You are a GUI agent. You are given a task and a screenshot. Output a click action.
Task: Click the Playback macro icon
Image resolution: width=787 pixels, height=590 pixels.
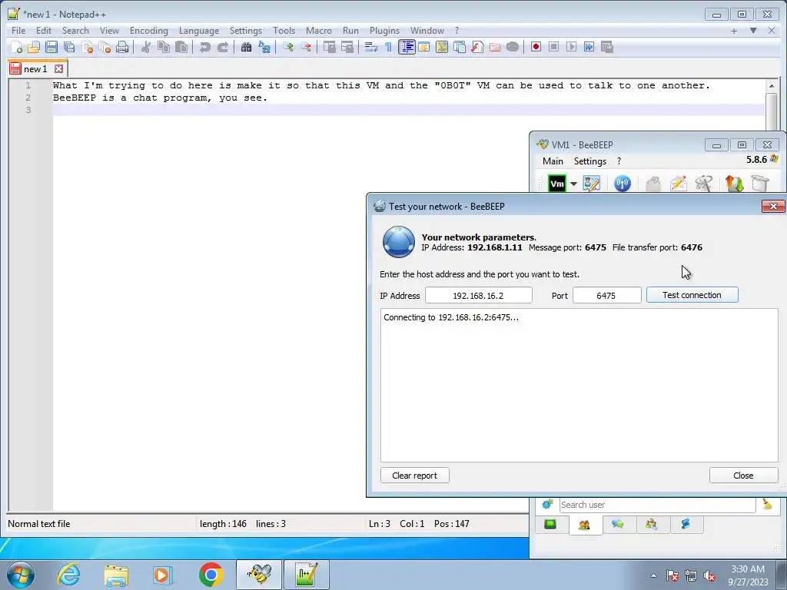571,47
